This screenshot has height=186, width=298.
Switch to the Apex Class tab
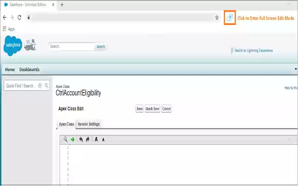point(66,124)
